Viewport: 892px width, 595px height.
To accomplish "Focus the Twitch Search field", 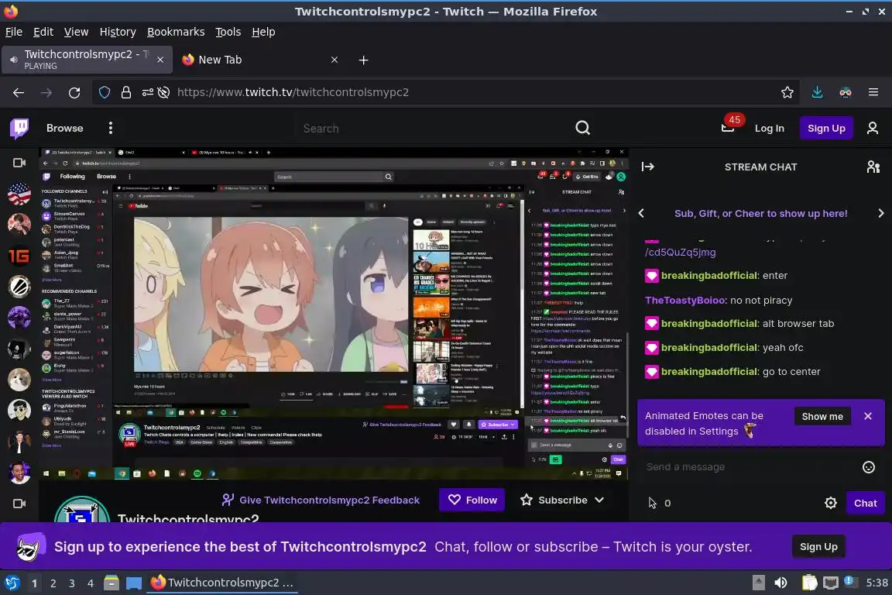I will tap(434, 128).
